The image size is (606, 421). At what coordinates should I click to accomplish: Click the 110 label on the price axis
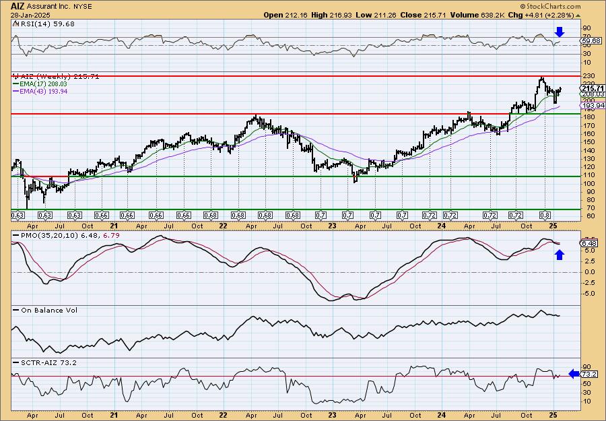click(x=588, y=175)
